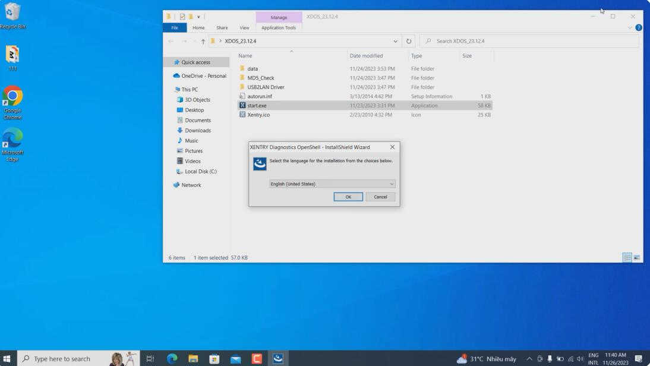Confirm language with OK button

348,197
